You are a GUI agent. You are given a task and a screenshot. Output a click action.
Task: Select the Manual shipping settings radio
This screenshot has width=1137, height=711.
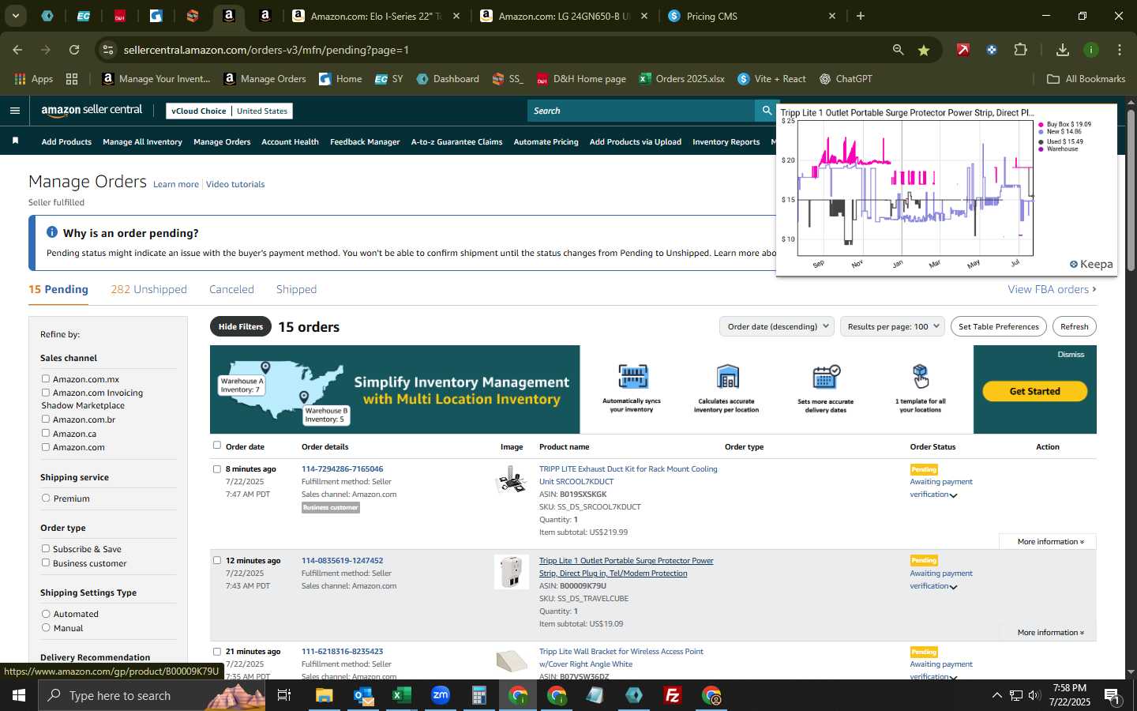tap(46, 628)
